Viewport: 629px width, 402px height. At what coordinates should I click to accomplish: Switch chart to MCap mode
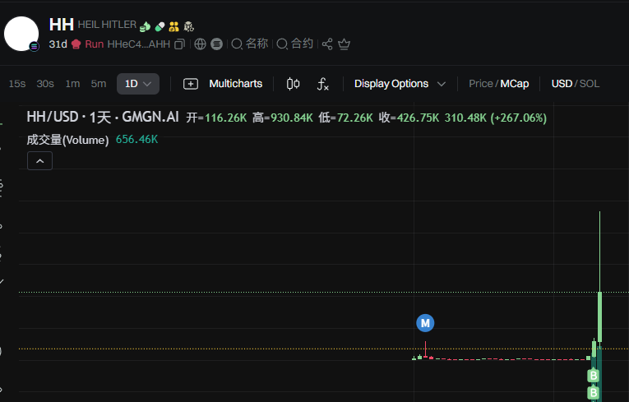[515, 84]
